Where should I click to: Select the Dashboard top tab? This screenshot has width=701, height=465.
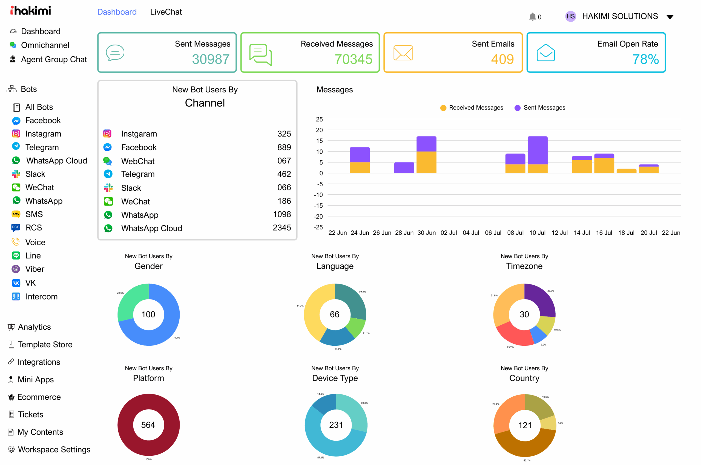pos(117,12)
